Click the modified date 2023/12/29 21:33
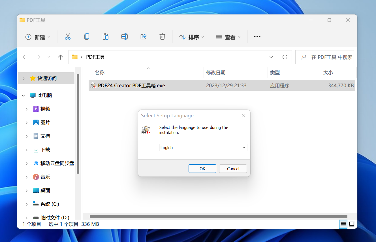376x242 pixels. coord(226,85)
